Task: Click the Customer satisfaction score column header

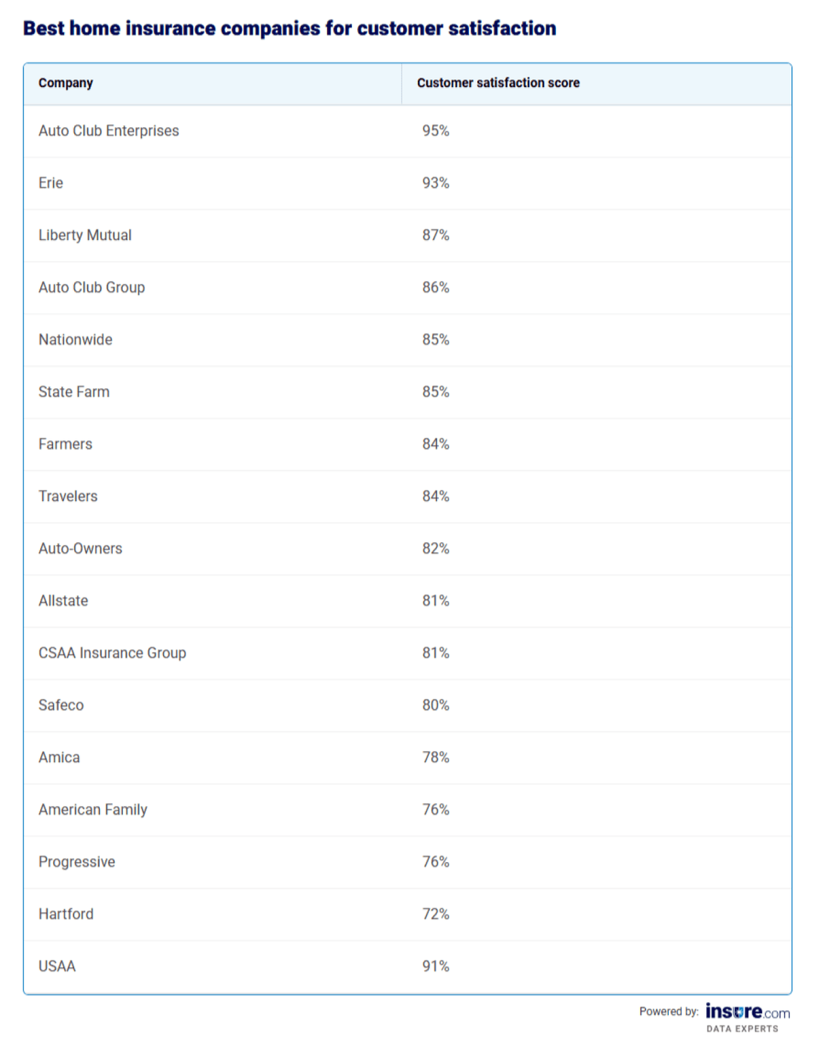Action: pos(498,83)
